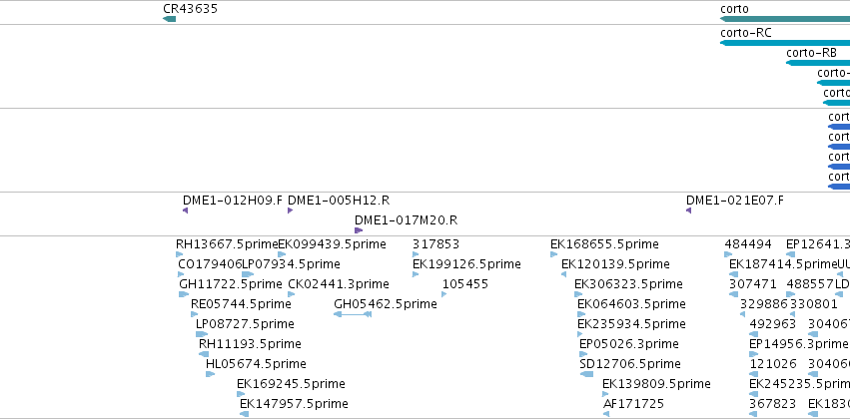Click the HL05674.5prime EST arrow
Image resolution: width=850 pixels, height=419 pixels.
[211, 374]
